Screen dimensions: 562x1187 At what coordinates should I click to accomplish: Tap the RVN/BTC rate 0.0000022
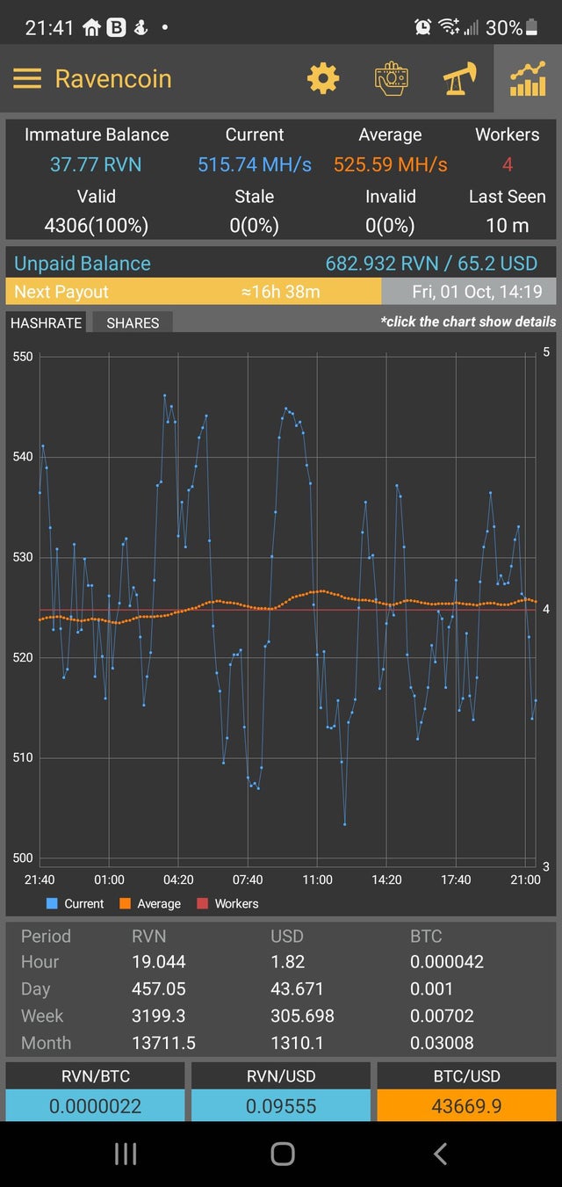[x=95, y=1105]
